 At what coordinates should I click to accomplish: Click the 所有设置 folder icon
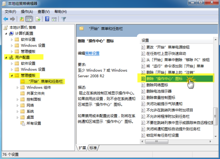(x=22, y=123)
